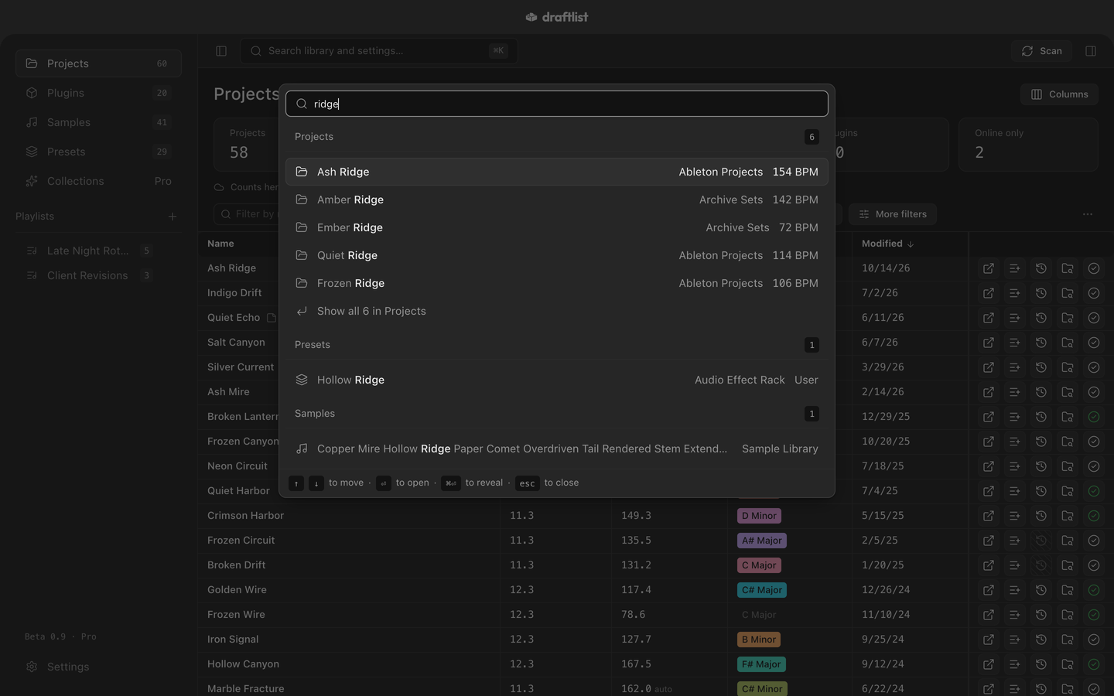Image resolution: width=1114 pixels, height=696 pixels.
Task: Toggle check mark on Ash Ridge row
Action: [1094, 268]
